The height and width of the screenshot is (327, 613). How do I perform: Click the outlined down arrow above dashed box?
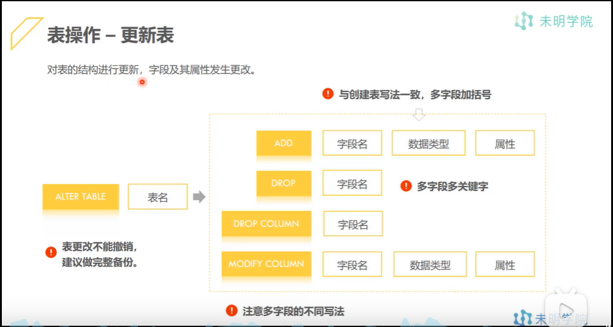point(419,115)
